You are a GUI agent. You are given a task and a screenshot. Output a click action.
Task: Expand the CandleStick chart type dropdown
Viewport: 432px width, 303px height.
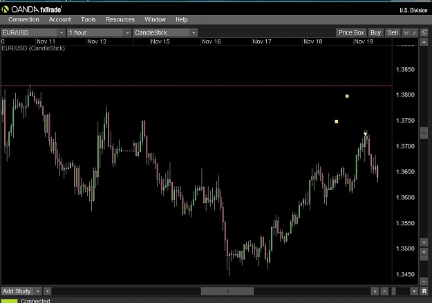coord(194,32)
